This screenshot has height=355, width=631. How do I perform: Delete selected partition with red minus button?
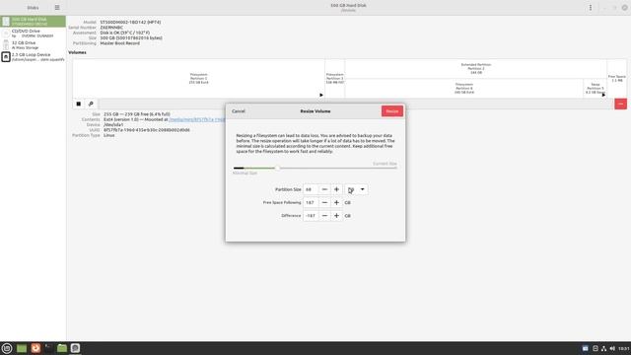tap(620, 104)
